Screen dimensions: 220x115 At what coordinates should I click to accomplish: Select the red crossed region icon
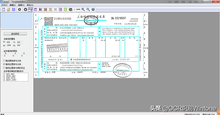pos(45,10)
